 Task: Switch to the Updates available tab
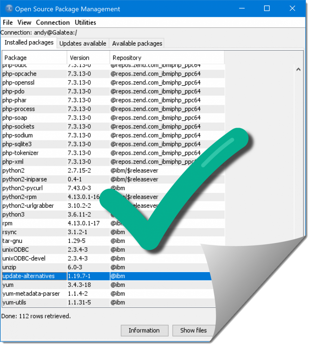(83, 43)
